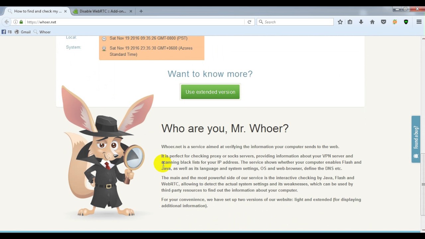The image size is (425, 239).
Task: Click the Azores Standard Time system text
Action: click(x=151, y=51)
